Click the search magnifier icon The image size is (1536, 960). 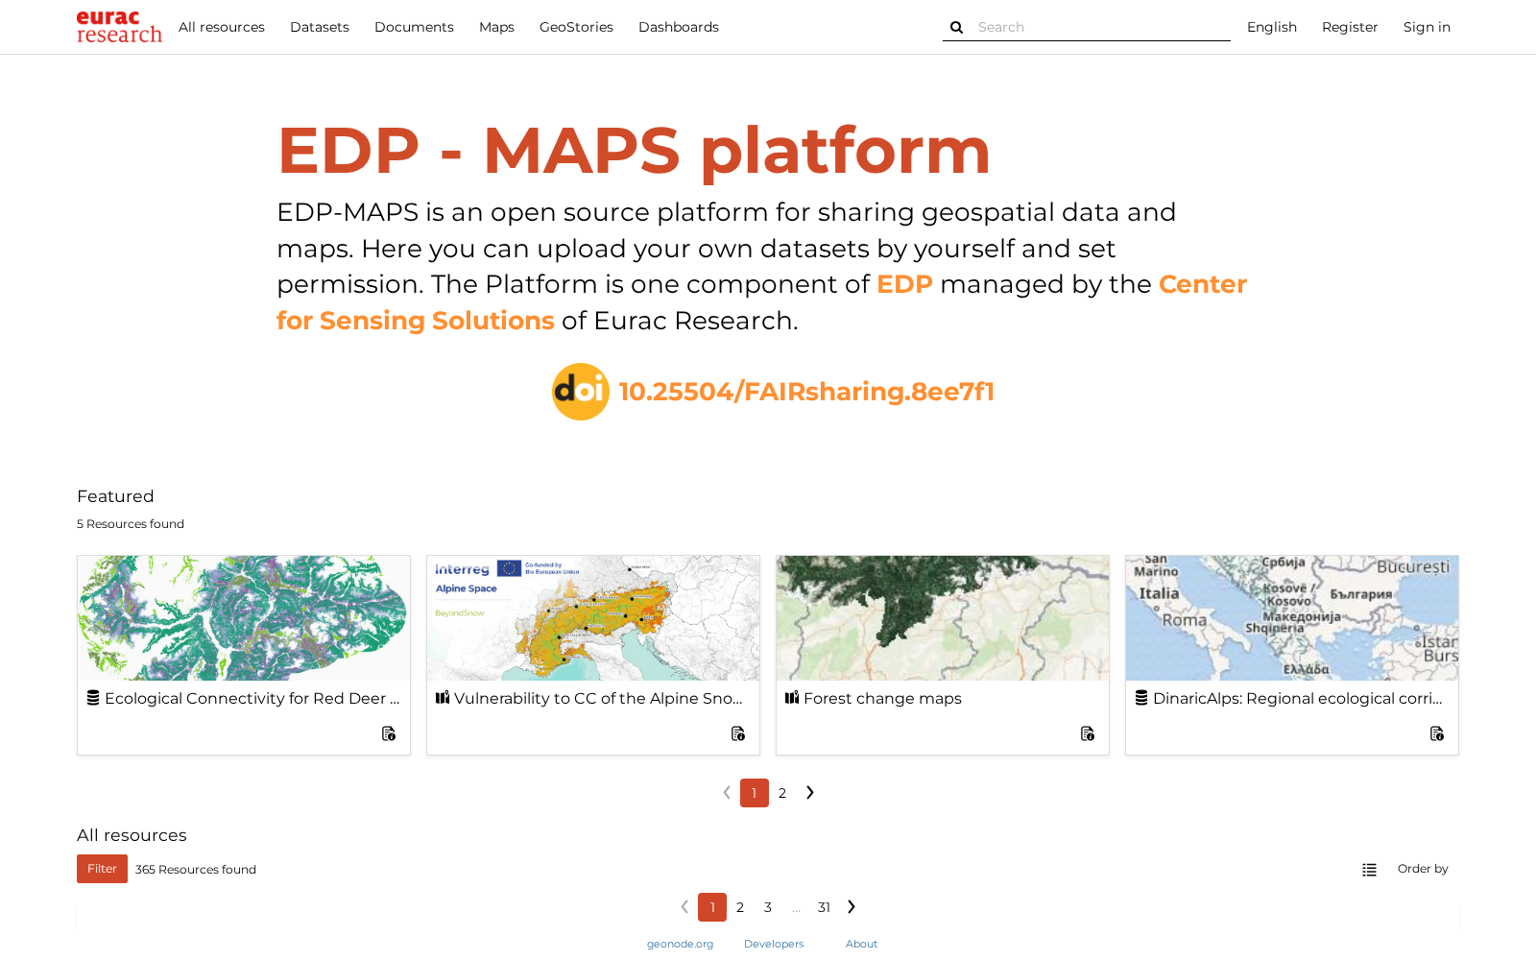click(x=956, y=28)
